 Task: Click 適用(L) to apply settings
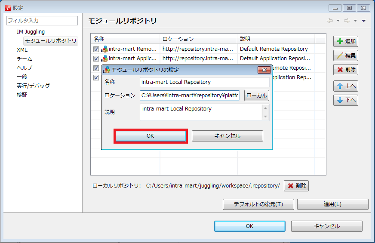(x=333, y=204)
